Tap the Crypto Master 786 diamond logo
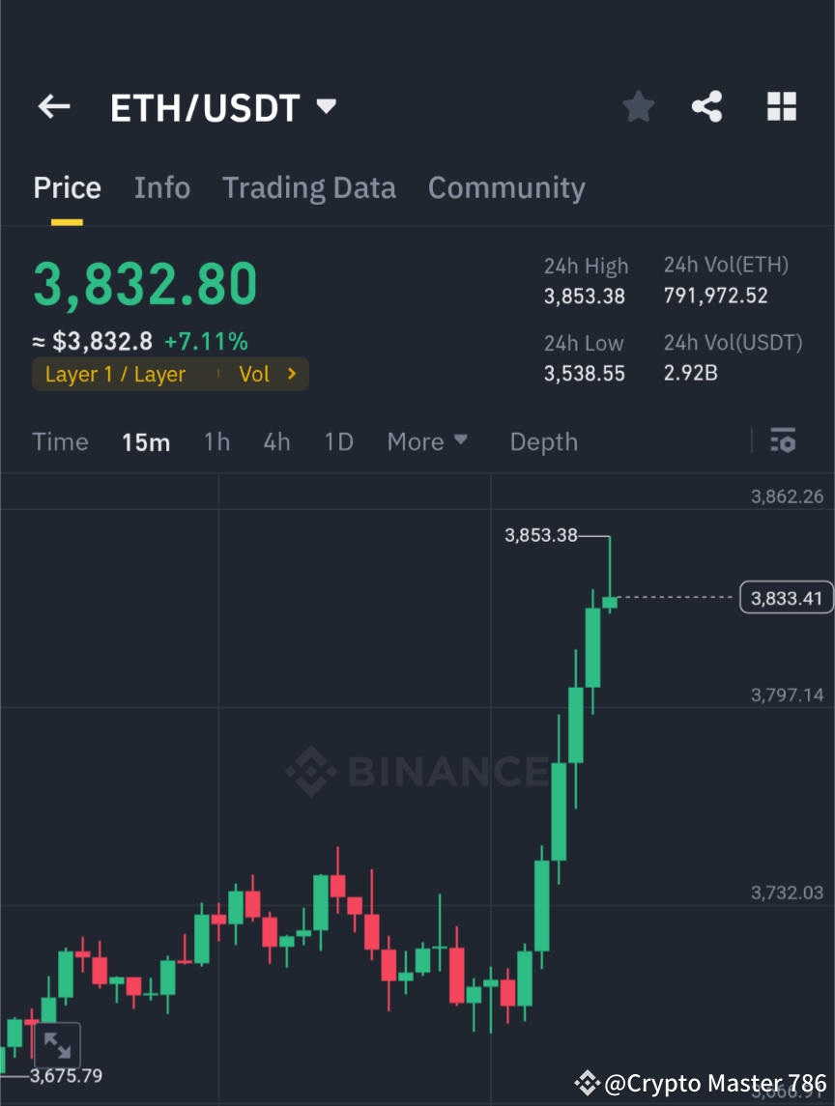The height and width of the screenshot is (1106, 835). pos(587,1083)
